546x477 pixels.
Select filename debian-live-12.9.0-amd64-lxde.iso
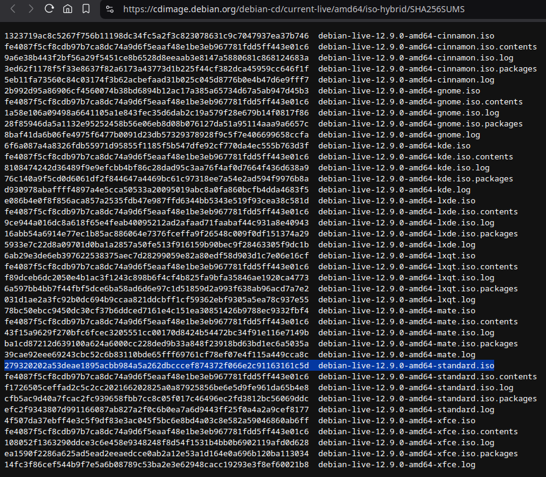(x=397, y=200)
